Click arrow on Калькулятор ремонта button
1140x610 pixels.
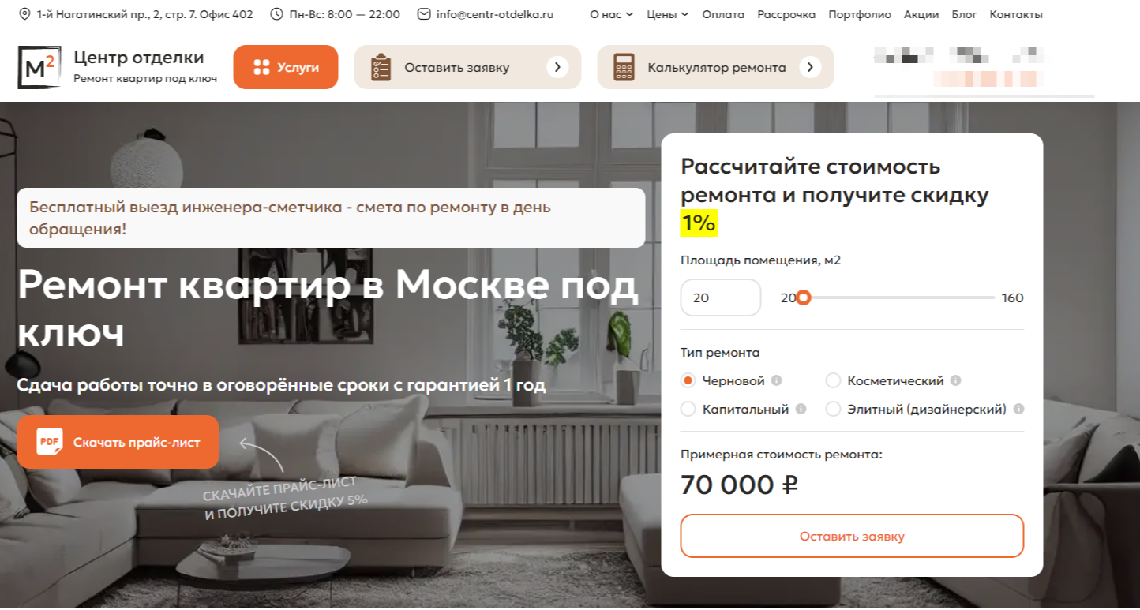click(810, 67)
